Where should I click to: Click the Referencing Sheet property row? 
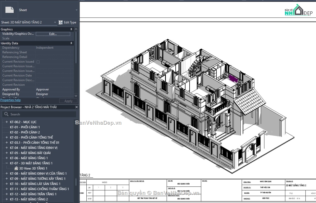[x=37, y=52]
